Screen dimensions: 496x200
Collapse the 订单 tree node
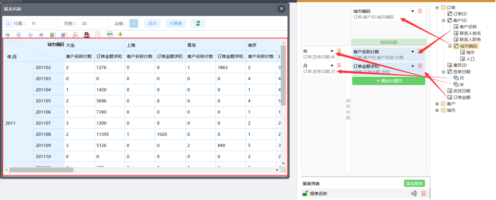coord(437,8)
